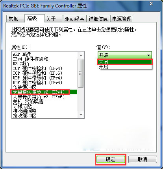Click the 取消 button
163x169 pixels.
(x=143, y=160)
